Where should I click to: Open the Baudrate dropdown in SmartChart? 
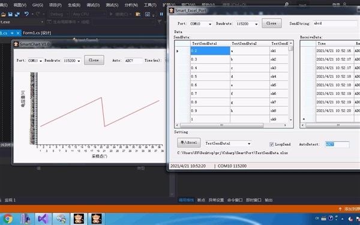tap(79, 61)
